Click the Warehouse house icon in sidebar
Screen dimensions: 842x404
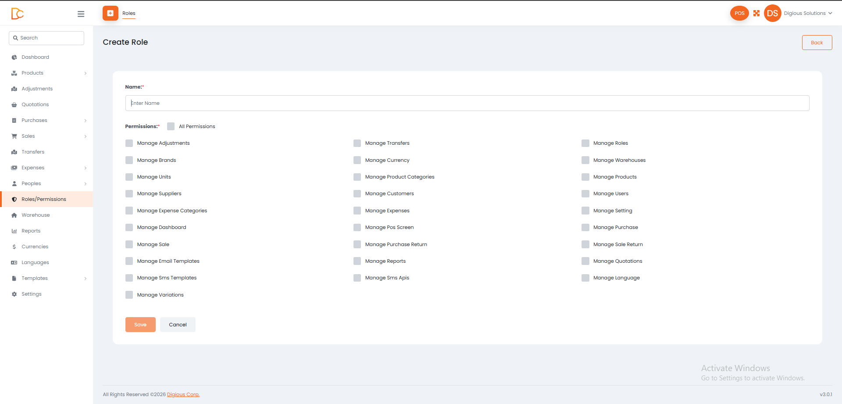[14, 215]
